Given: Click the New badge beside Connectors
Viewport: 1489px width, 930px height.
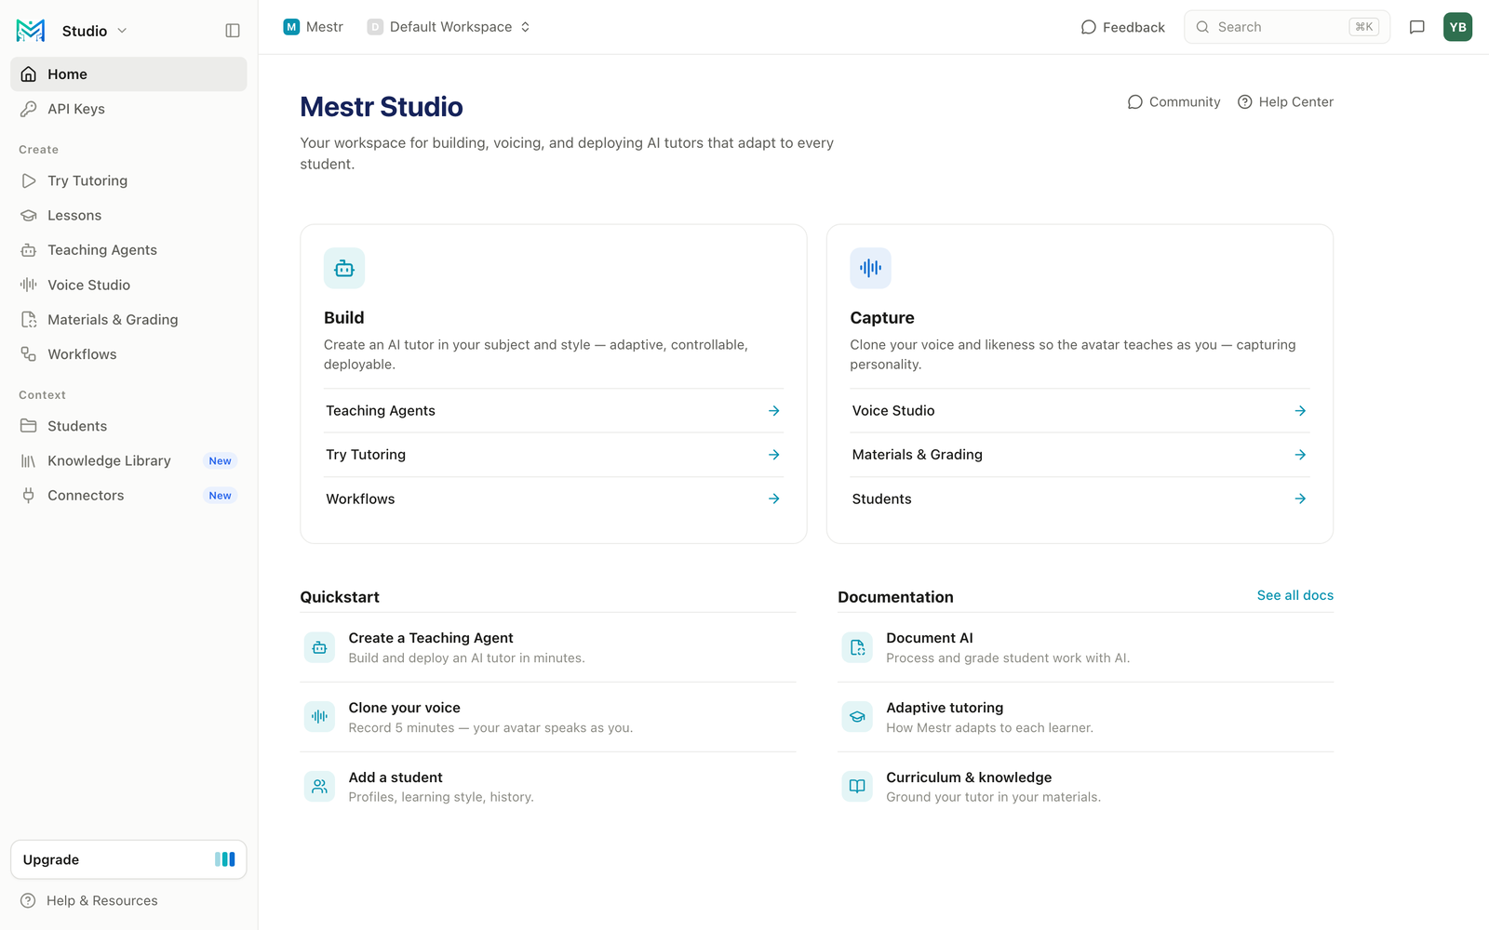Looking at the screenshot, I should [x=221, y=496].
